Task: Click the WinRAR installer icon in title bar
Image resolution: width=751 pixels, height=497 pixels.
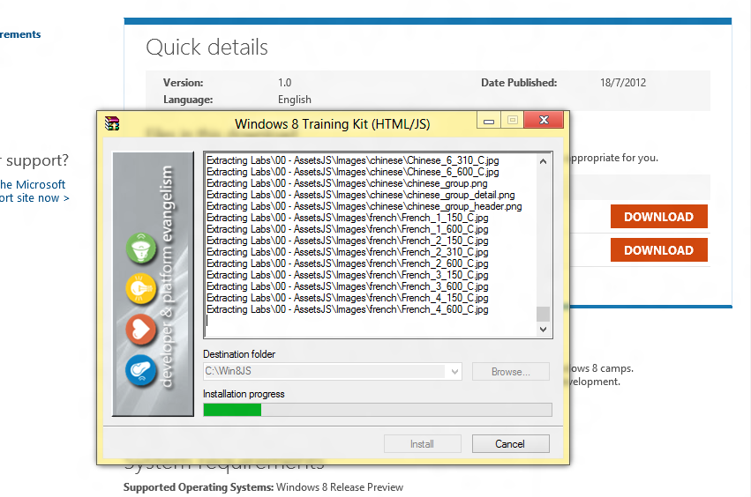Action: pos(112,123)
